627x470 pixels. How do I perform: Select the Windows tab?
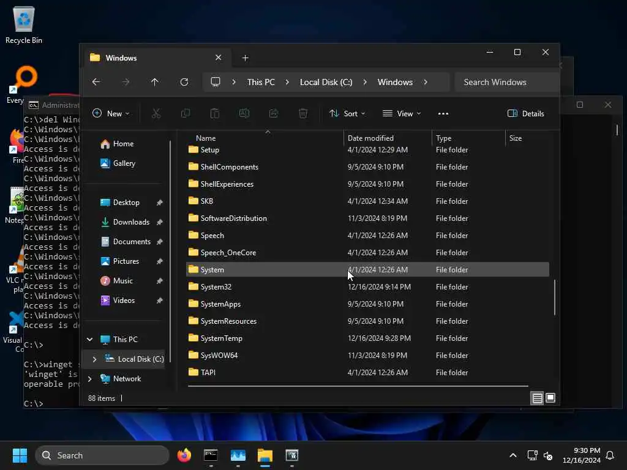click(x=156, y=58)
